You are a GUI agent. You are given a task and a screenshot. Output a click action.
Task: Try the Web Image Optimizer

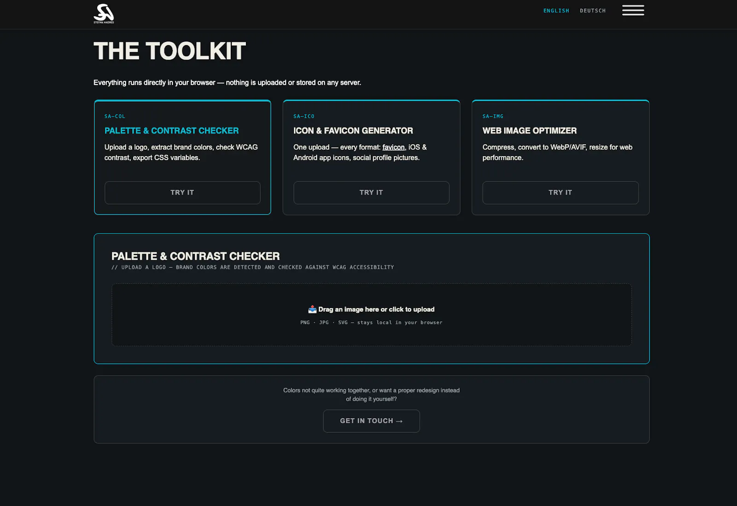point(560,192)
